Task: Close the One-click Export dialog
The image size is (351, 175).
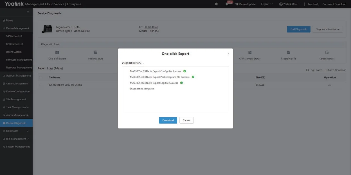Action: 228,54
